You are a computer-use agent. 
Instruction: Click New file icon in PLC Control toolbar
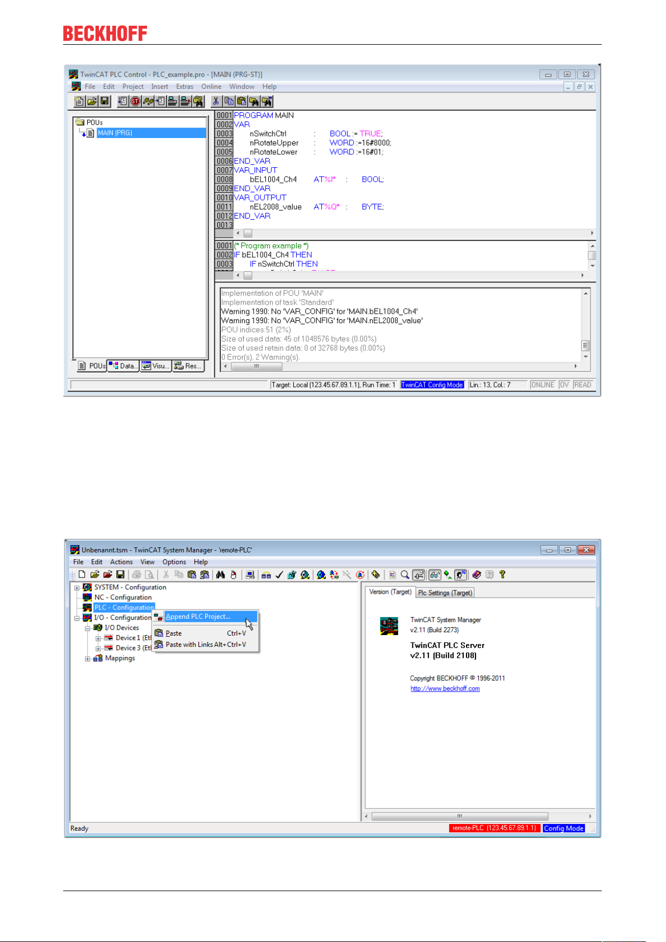click(x=79, y=101)
